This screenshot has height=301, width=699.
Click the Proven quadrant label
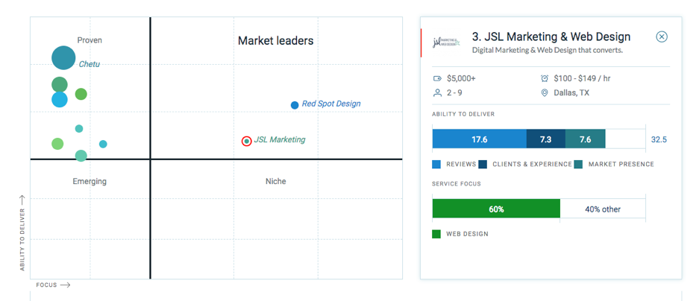point(90,40)
